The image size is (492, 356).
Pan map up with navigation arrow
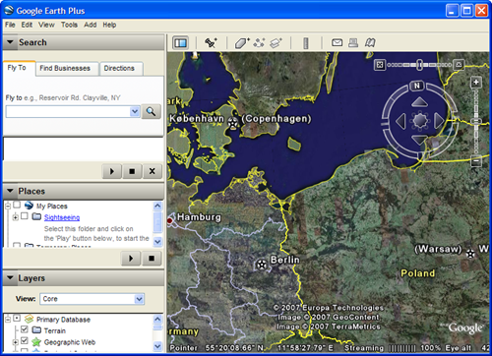(420, 102)
